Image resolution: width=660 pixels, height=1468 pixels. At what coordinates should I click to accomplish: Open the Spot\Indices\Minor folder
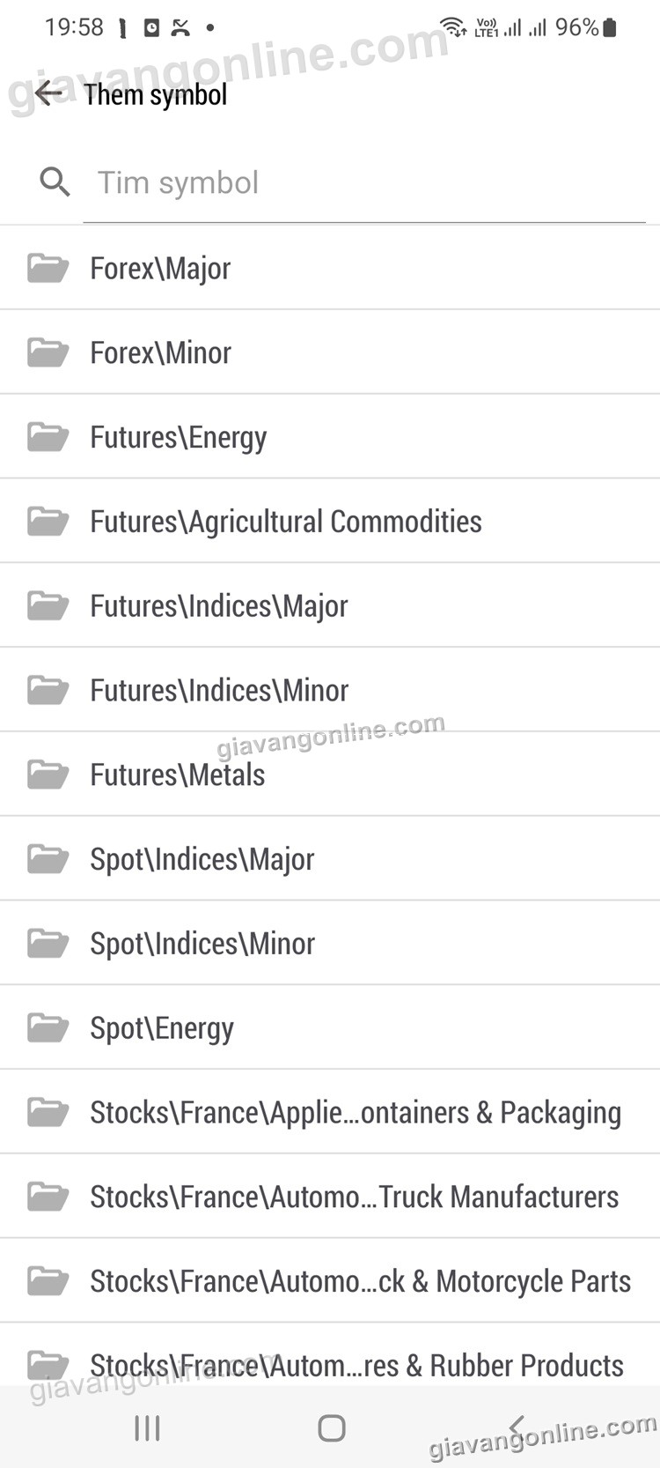[202, 944]
